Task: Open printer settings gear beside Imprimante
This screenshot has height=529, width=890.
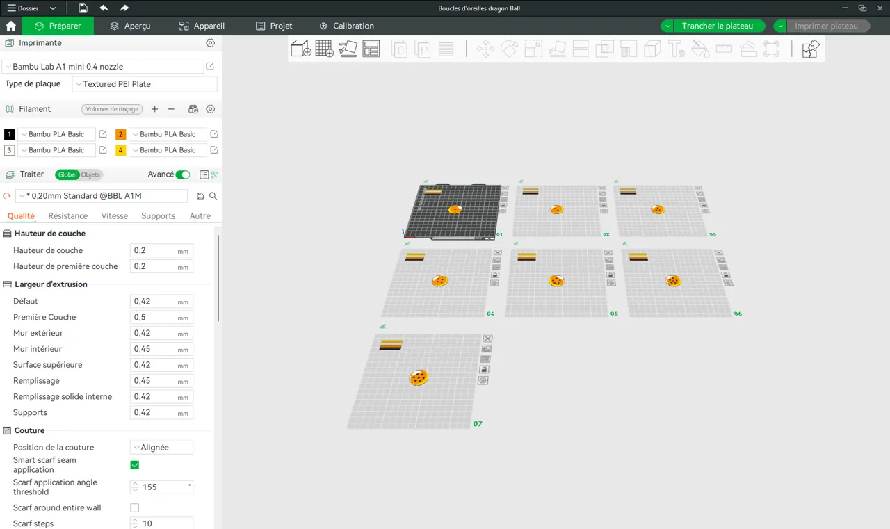Action: [211, 43]
